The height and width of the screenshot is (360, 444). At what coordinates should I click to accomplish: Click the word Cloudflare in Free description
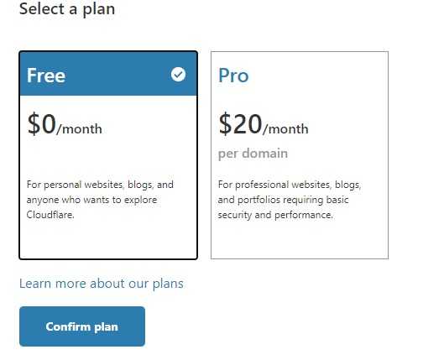[50, 215]
